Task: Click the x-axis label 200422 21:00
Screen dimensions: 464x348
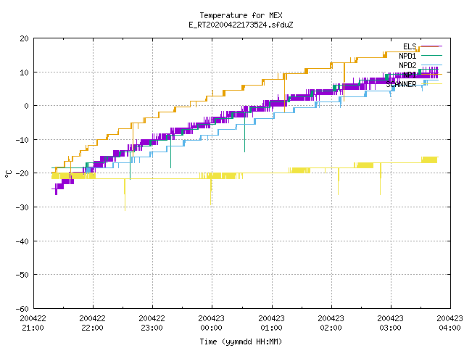Action: [x=33, y=323]
